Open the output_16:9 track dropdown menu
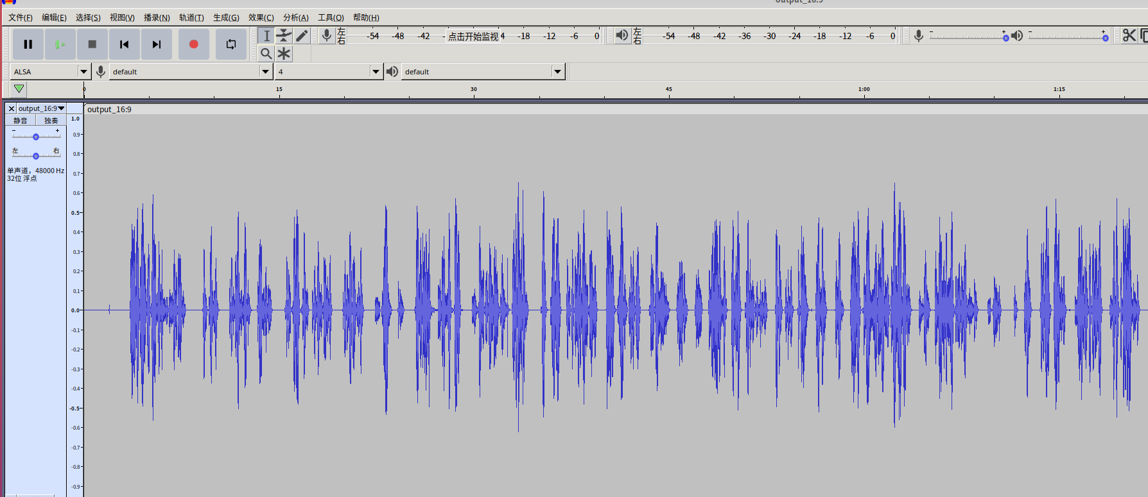Image resolution: width=1148 pixels, height=497 pixels. click(x=42, y=109)
